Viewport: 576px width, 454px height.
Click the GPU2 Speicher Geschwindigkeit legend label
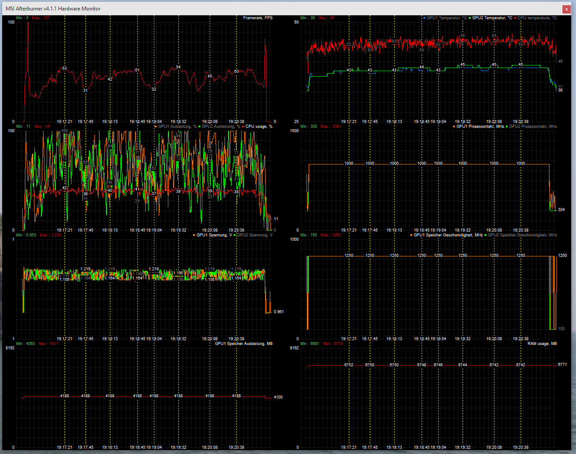[522, 235]
